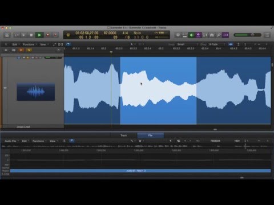Toggle the Tuner button
The width and height of the screenshot is (274, 205).
pos(205,35)
